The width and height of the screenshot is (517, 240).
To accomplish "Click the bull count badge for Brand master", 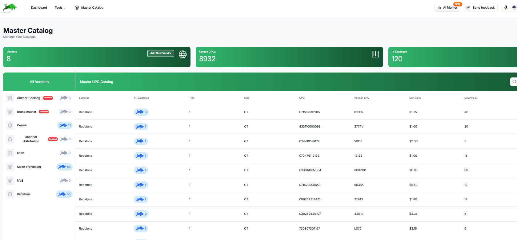I will tap(65, 112).
